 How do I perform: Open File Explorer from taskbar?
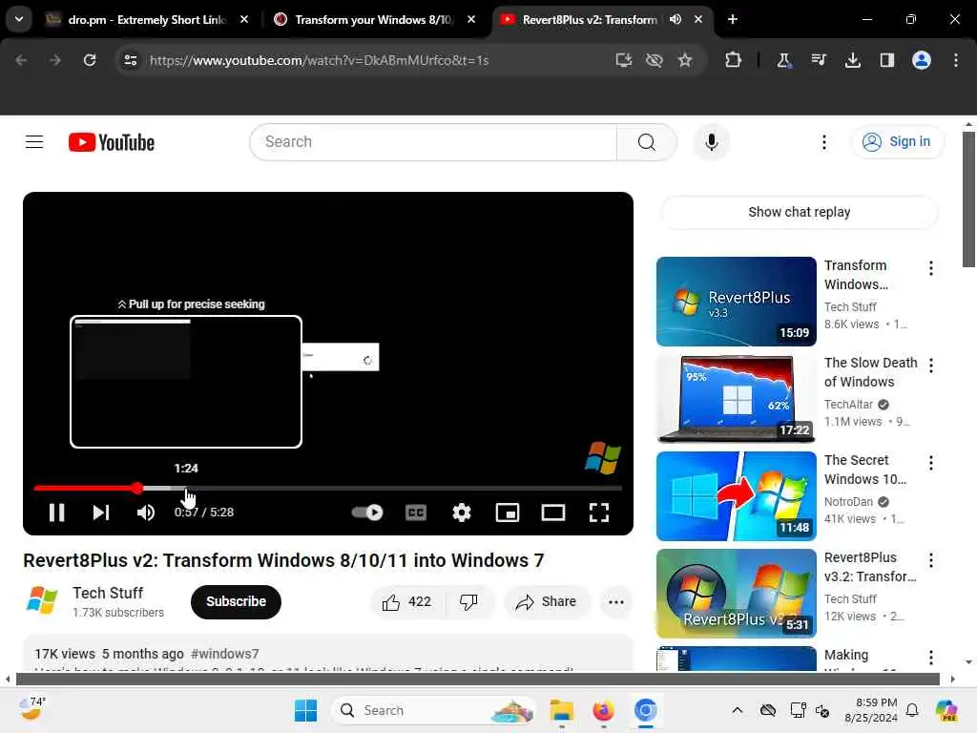[561, 710]
